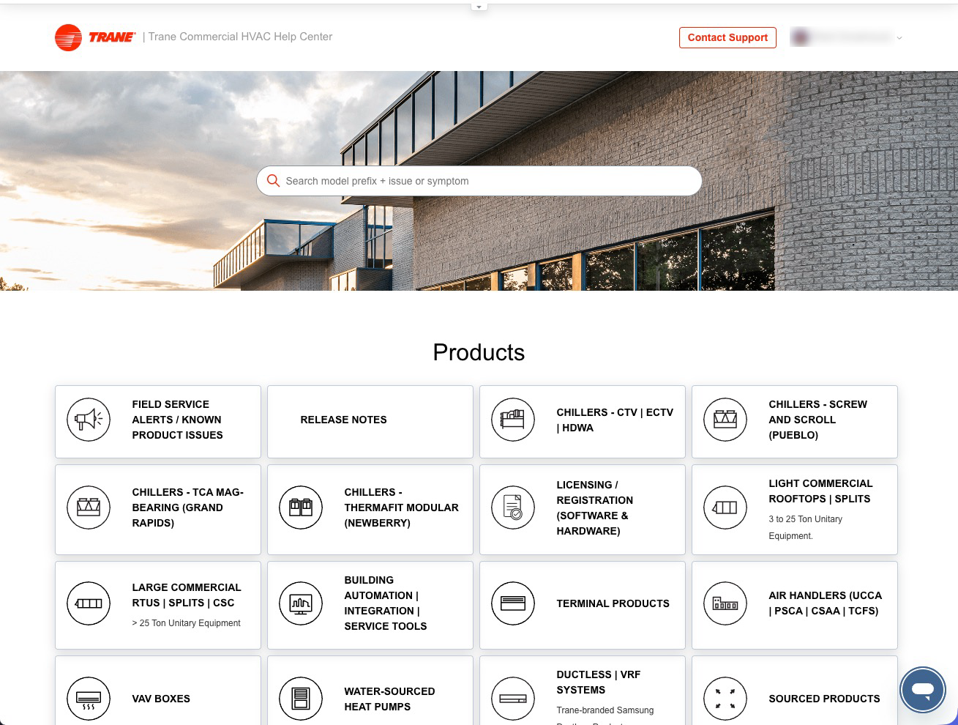Open Licensing / Registration (Software & Hardware)
This screenshot has height=725, width=958.
tap(583, 510)
